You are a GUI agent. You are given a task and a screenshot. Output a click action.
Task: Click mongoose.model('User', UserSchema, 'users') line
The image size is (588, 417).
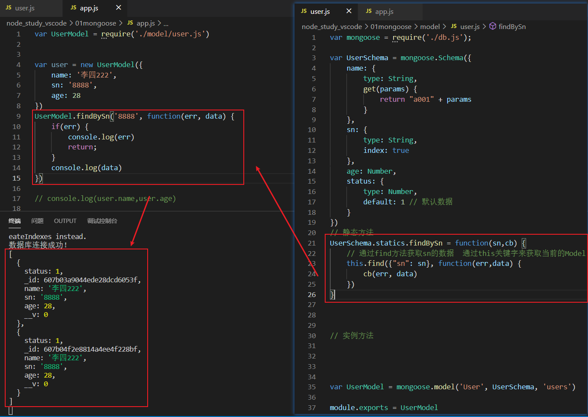pos(453,387)
